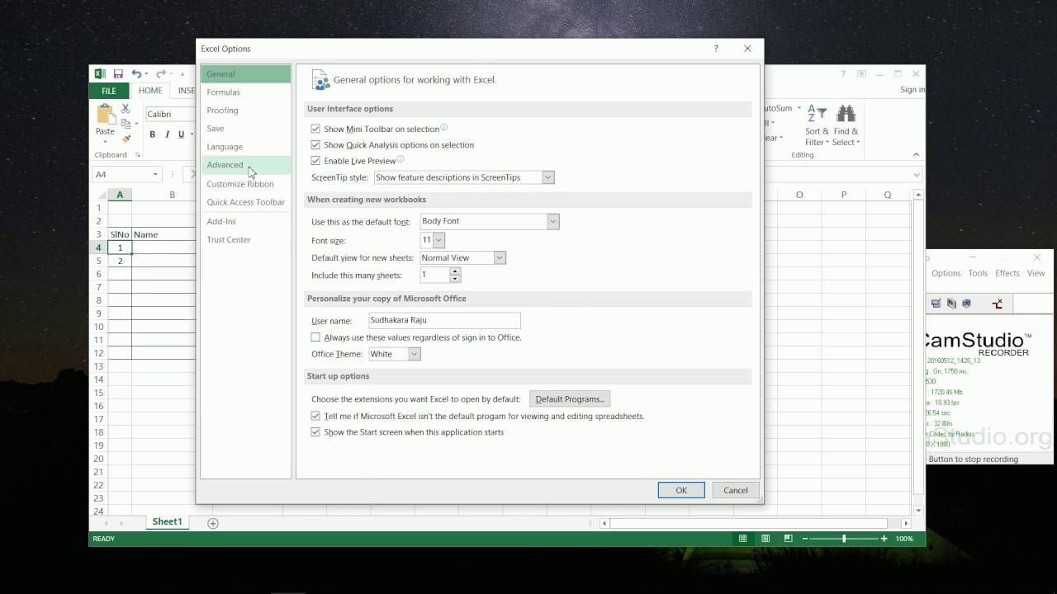This screenshot has width=1057, height=594.
Task: Select the Sheet1 worksheet tab
Action: [x=167, y=522]
